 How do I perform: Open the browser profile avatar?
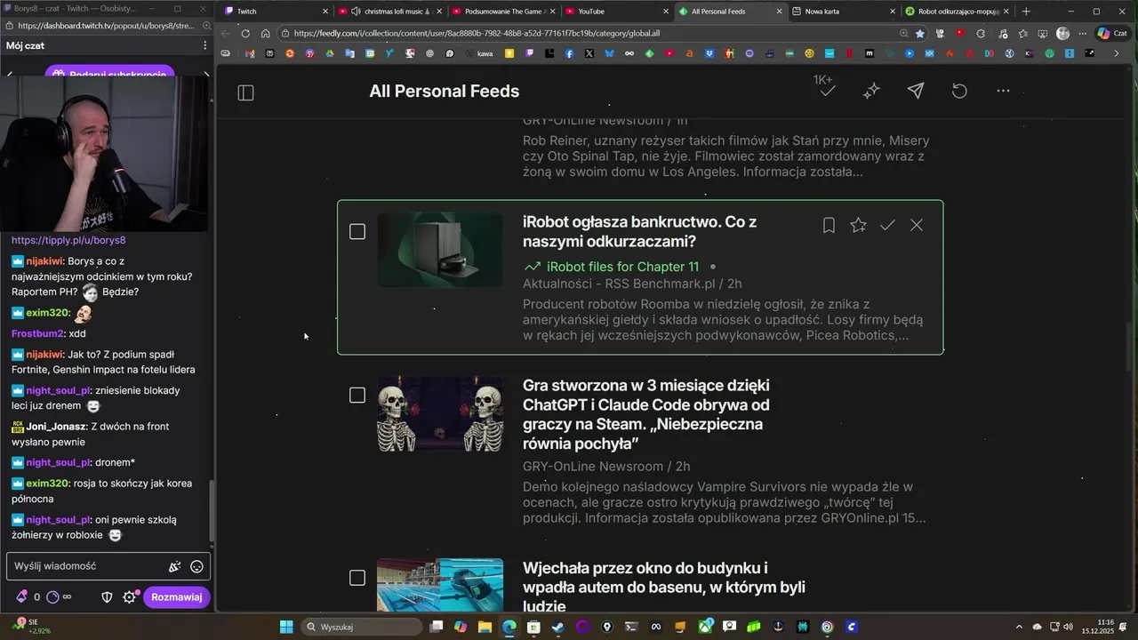pyautogui.click(x=1063, y=34)
